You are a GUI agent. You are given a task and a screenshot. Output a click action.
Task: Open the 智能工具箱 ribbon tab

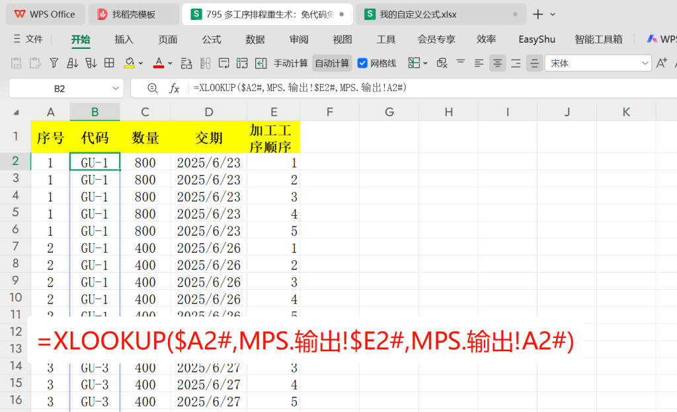click(598, 39)
